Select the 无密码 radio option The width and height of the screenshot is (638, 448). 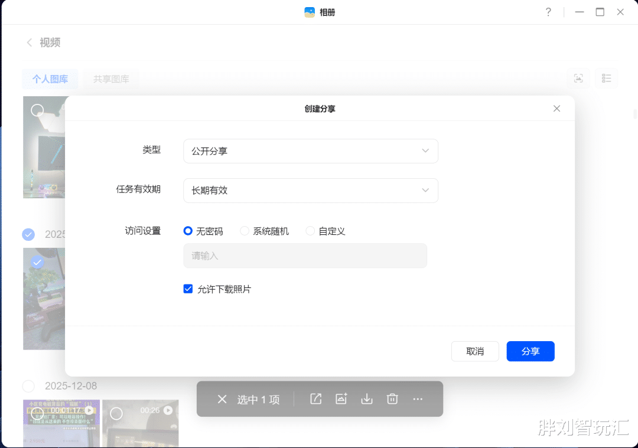[x=188, y=231]
